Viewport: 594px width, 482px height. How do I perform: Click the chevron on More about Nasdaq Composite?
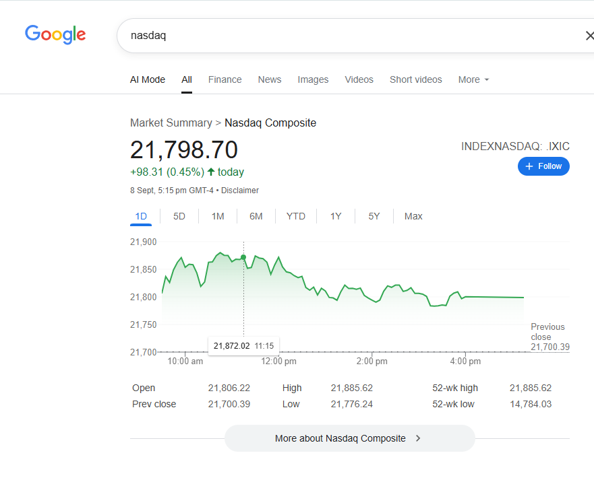(418, 438)
